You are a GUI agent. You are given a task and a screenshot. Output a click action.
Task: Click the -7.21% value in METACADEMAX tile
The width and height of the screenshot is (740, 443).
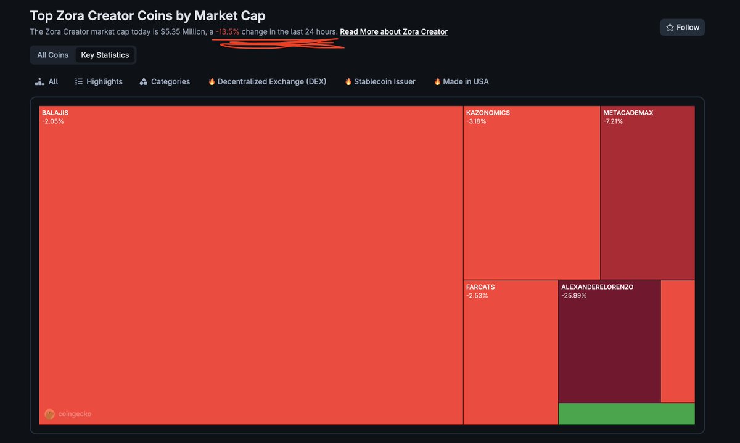click(614, 121)
